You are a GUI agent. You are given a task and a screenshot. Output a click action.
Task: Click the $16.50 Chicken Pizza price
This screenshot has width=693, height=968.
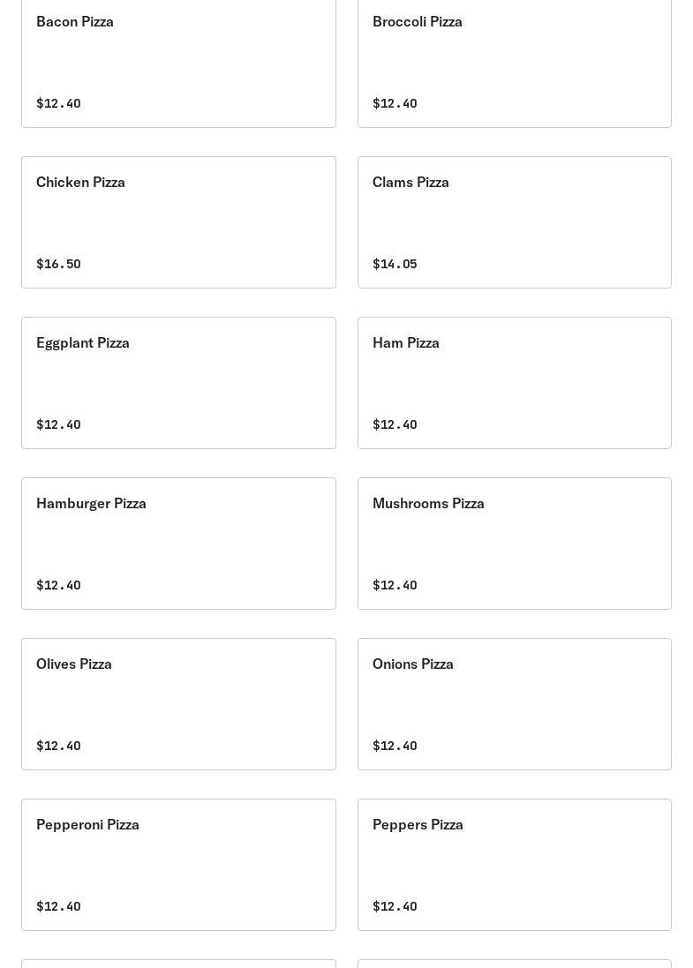click(58, 264)
